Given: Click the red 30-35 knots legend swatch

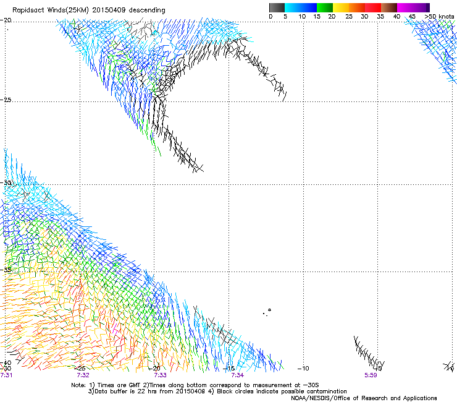Looking at the screenshot, I should pyautogui.click(x=373, y=7).
